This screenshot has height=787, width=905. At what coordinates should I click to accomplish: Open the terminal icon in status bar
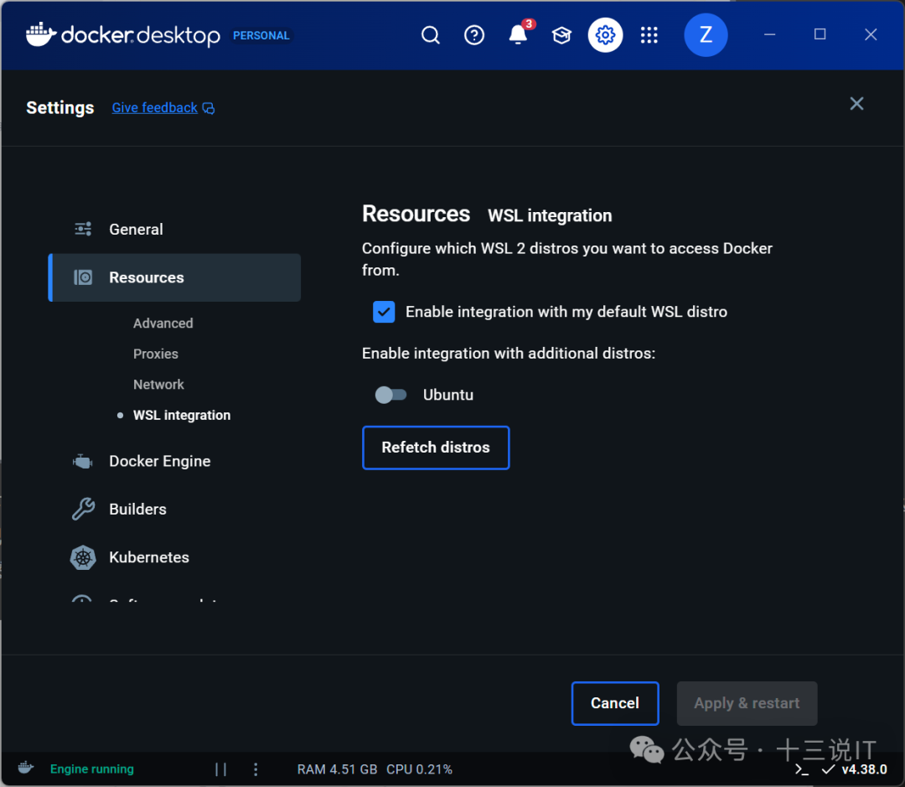[x=802, y=769]
